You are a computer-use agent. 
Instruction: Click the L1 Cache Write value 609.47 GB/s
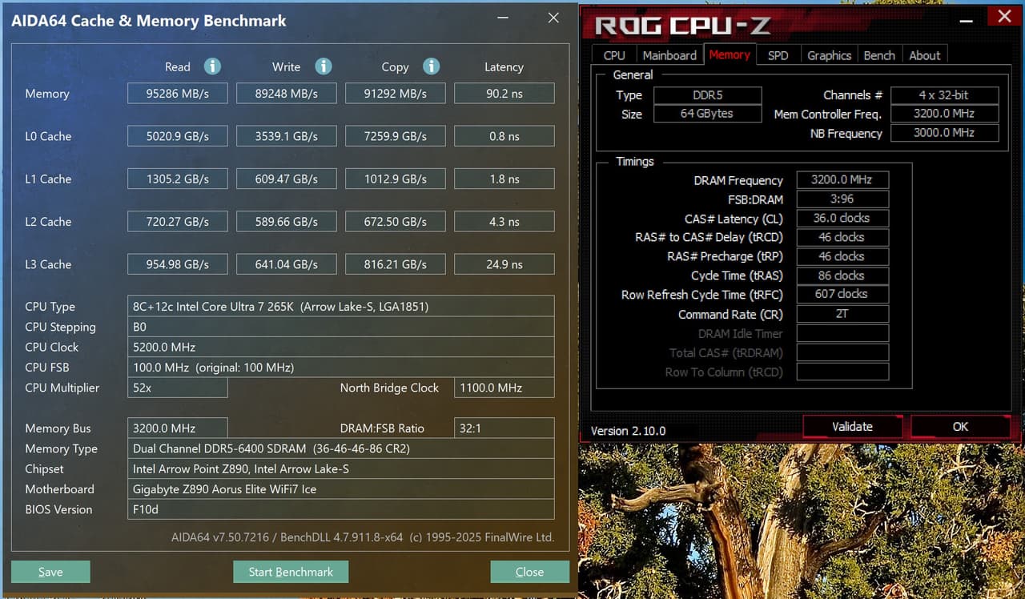287,179
